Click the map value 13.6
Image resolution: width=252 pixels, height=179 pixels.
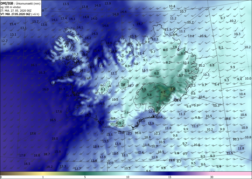[x=44, y=25]
